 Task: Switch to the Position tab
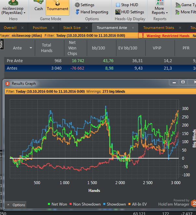pyautogui.click(x=40, y=28)
